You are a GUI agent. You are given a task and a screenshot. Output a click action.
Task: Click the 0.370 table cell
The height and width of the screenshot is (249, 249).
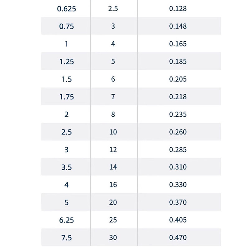coord(178,202)
